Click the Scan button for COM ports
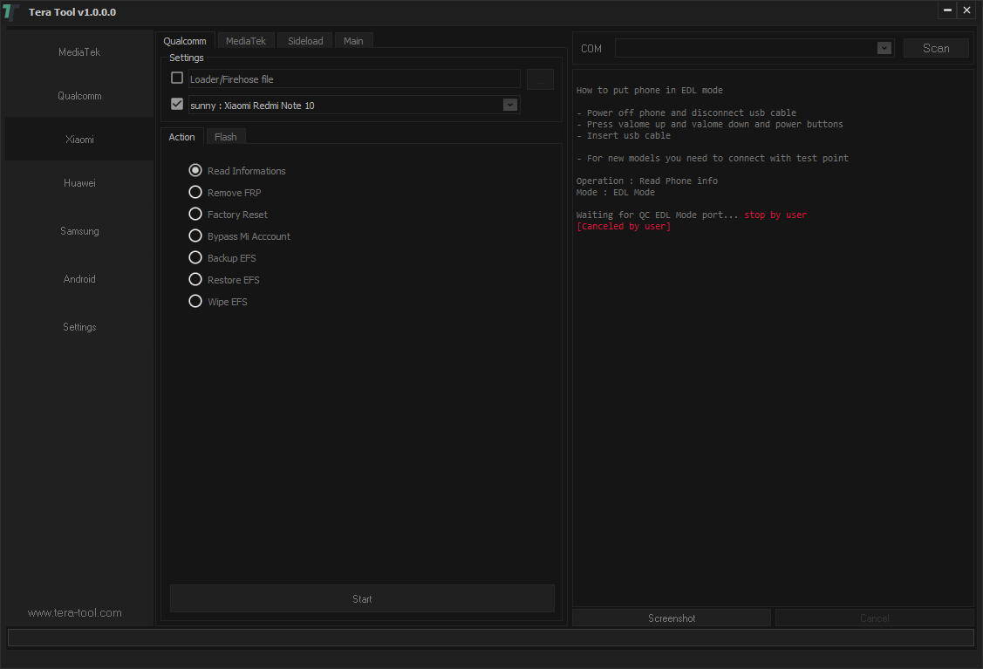The image size is (983, 669). pos(936,48)
